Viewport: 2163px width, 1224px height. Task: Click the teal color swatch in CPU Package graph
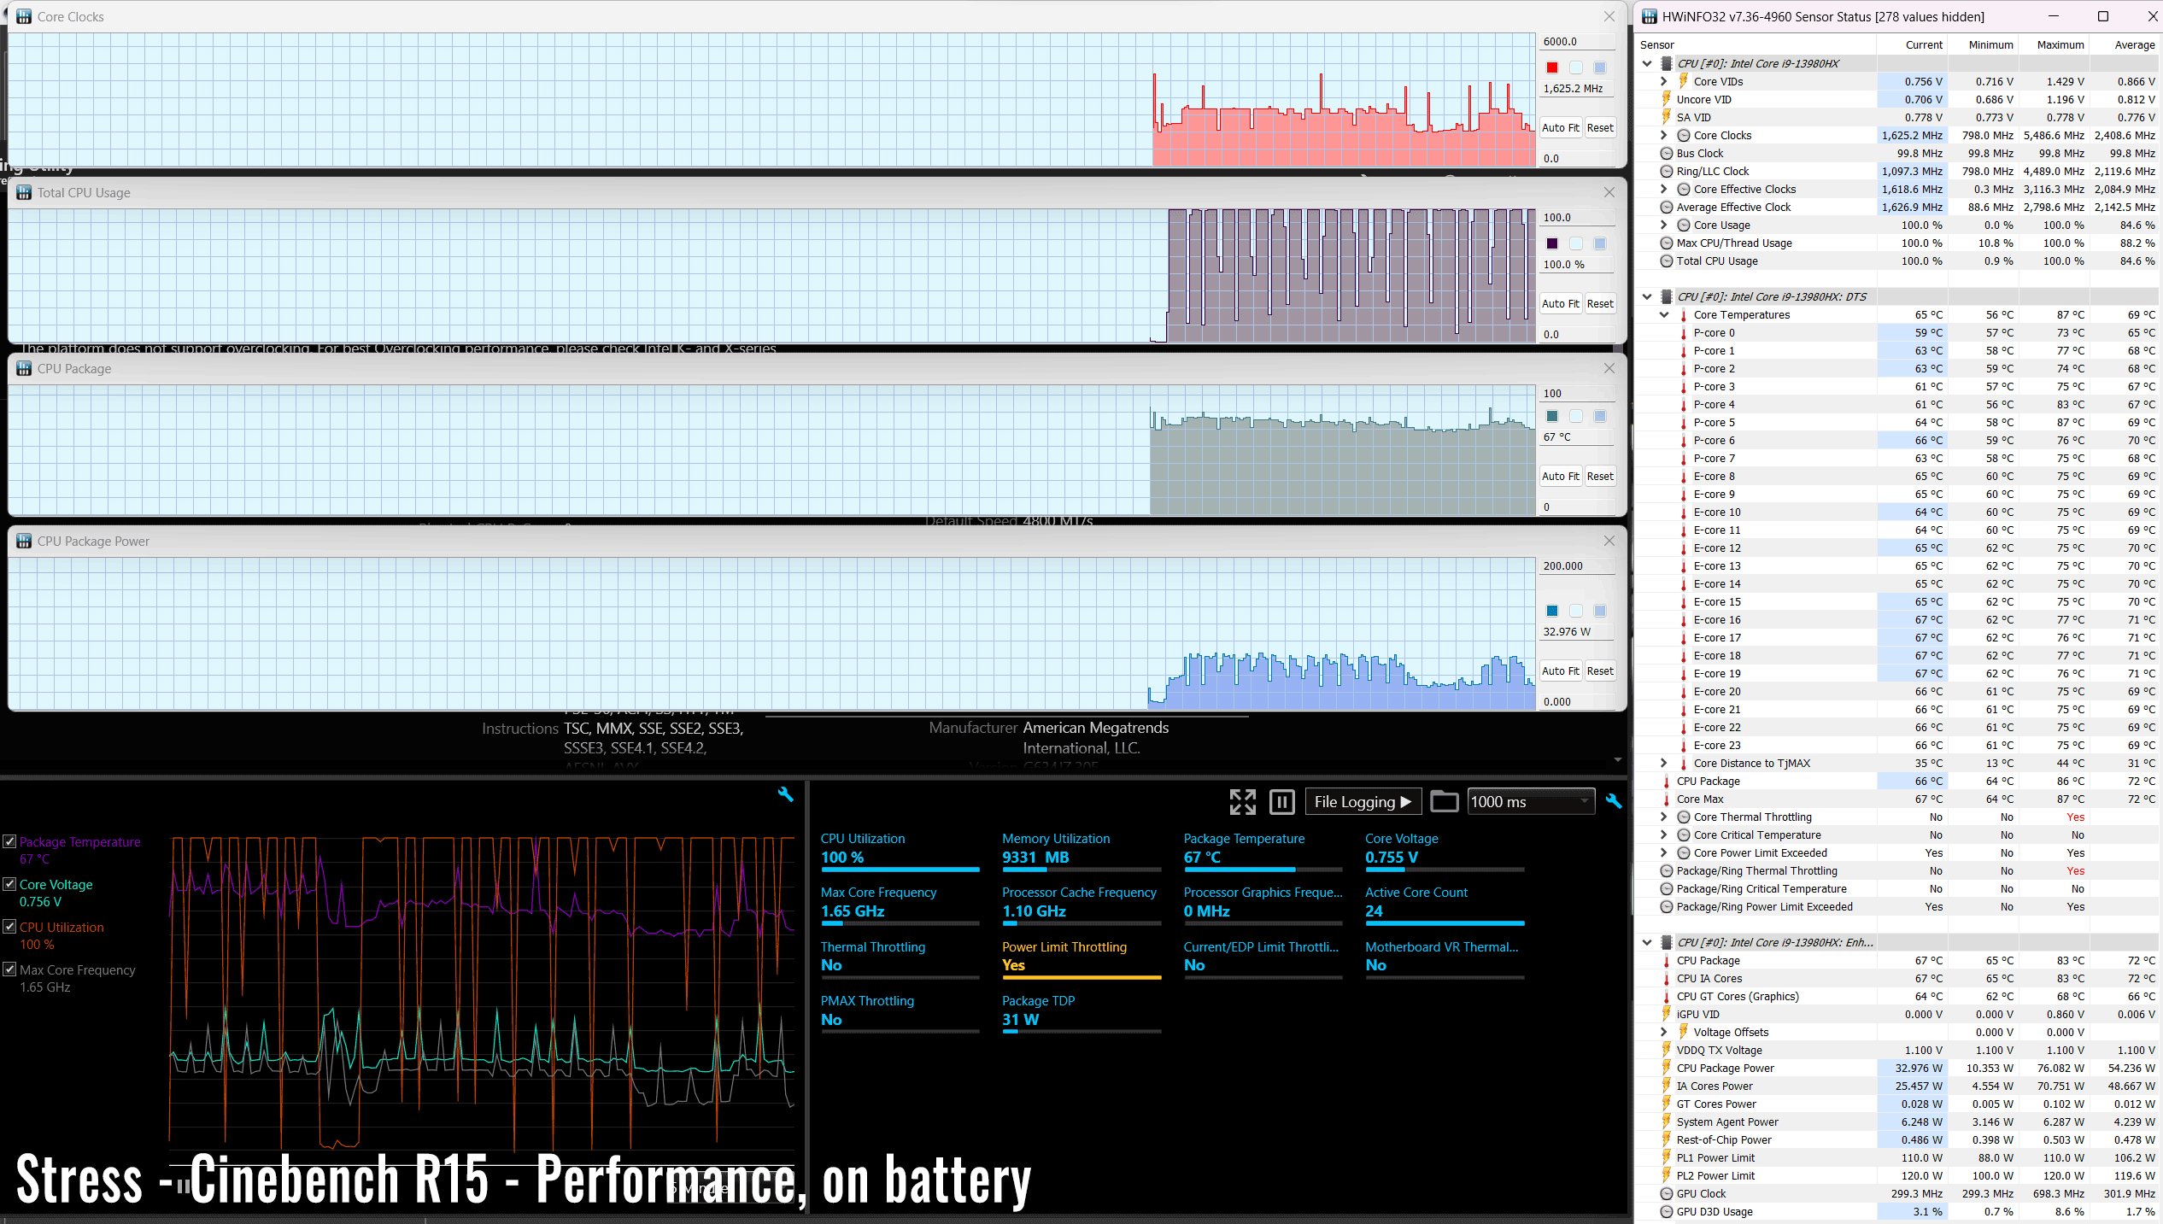pyautogui.click(x=1552, y=416)
